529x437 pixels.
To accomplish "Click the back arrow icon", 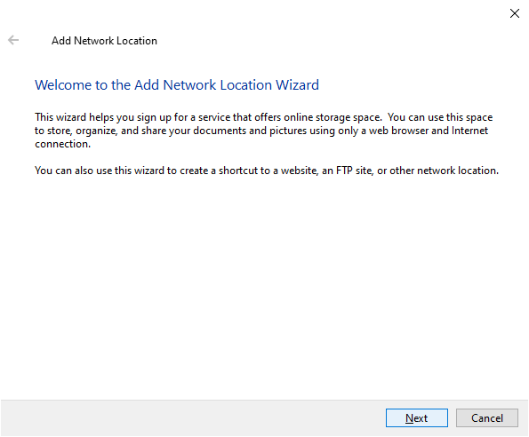I will tap(13, 40).
